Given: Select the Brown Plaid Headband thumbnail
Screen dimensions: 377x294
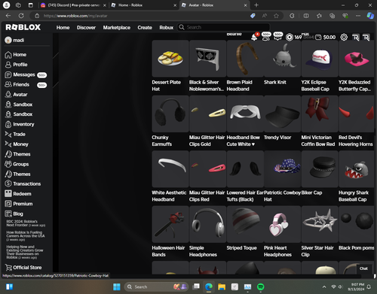Looking at the screenshot, I should pos(245,59).
